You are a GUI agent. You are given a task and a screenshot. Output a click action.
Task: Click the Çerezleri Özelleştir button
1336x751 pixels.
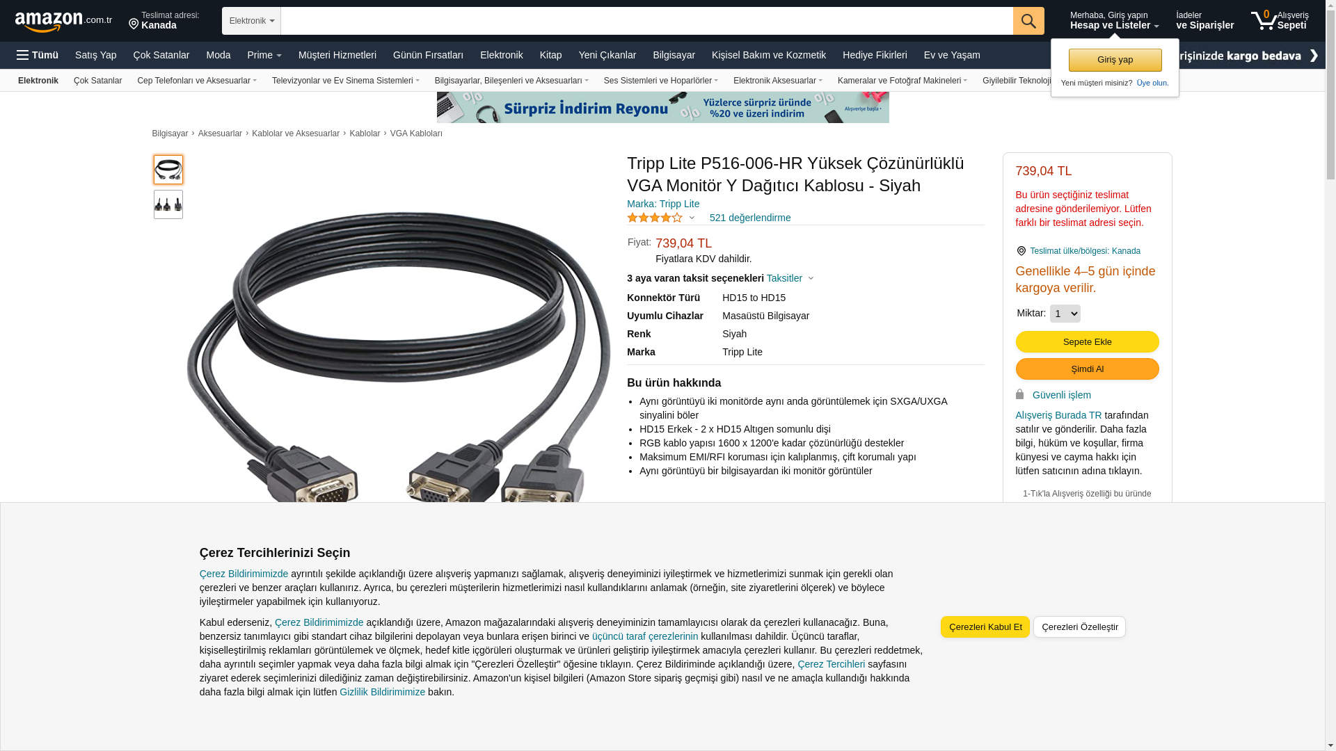tap(1079, 627)
